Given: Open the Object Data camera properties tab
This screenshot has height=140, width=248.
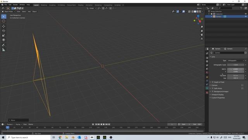Looking at the screenshot, I should (207, 88).
